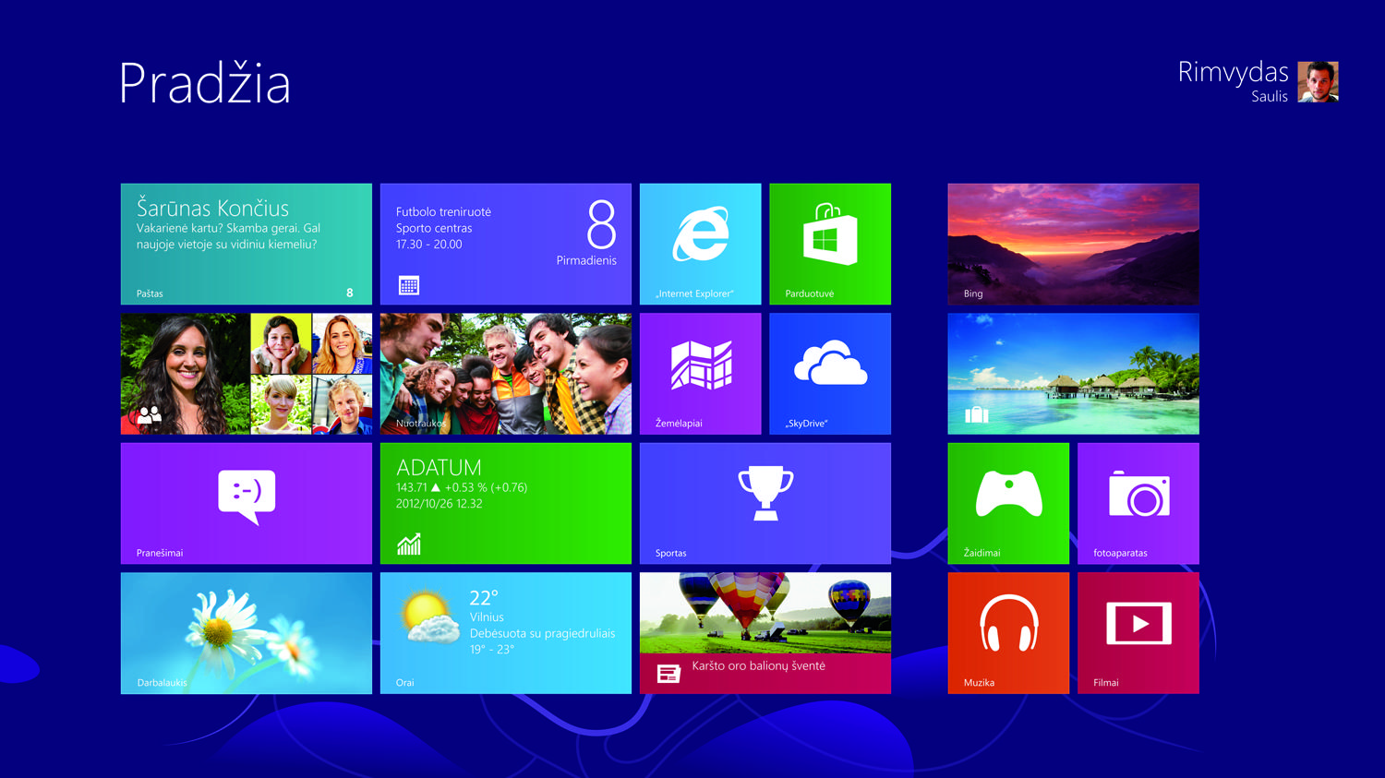Open the news tile about Karšto oro balionų šventė

(765, 632)
